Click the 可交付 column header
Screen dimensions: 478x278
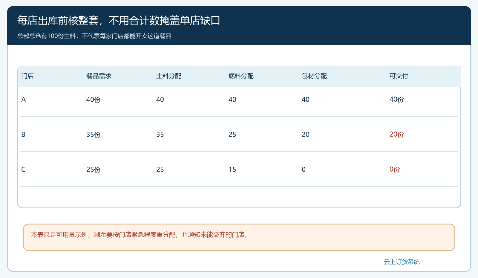399,76
